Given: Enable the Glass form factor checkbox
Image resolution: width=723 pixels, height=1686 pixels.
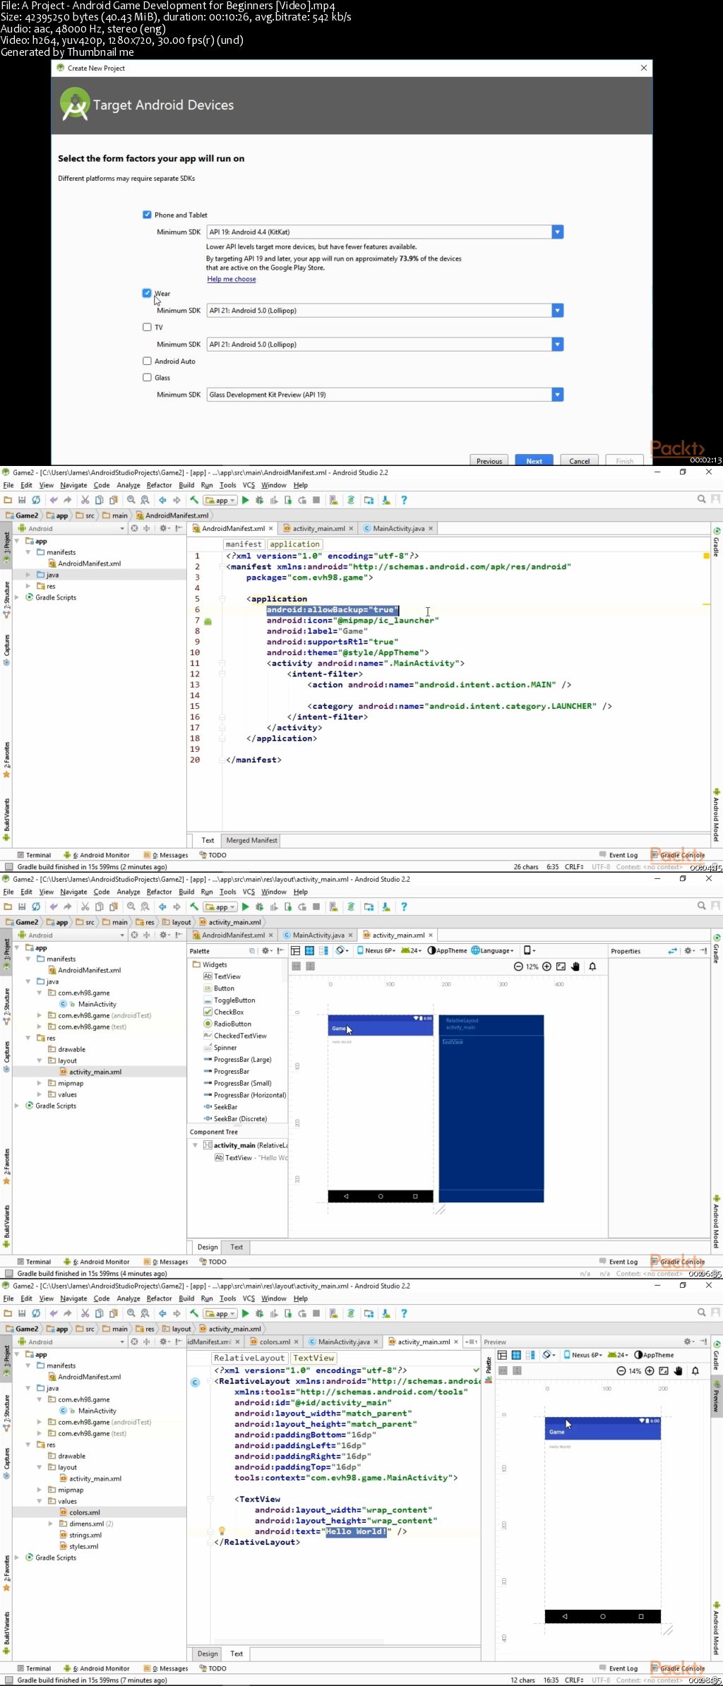Looking at the screenshot, I should (147, 378).
